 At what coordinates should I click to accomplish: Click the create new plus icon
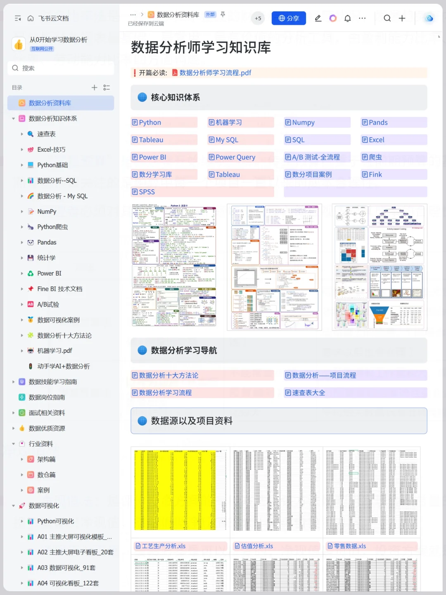(x=402, y=18)
